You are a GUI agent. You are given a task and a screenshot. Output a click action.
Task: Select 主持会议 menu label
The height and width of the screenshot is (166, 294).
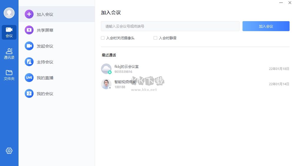pos(45,62)
